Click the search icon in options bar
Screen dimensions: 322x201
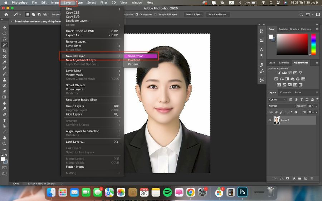tap(301, 14)
